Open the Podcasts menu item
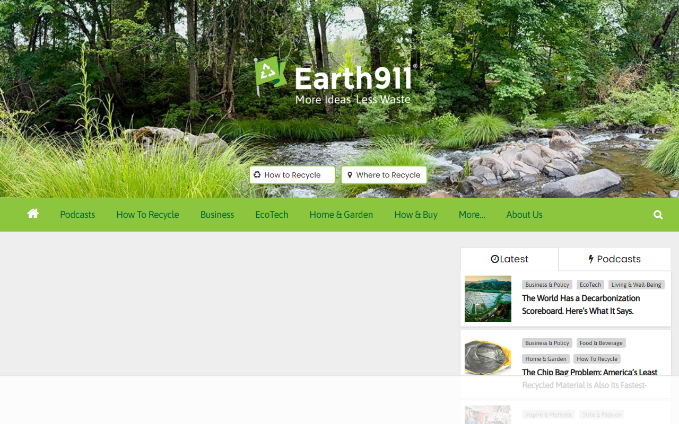The image size is (679, 424). pyautogui.click(x=77, y=215)
